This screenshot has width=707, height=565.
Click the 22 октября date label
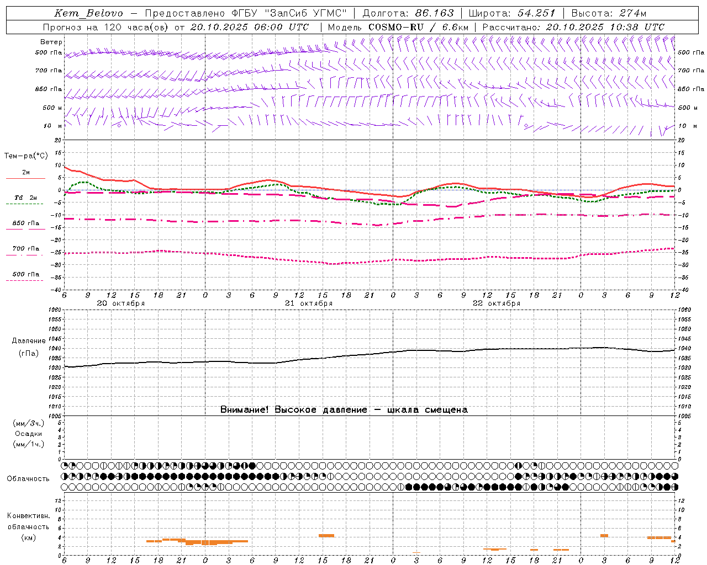pyautogui.click(x=497, y=303)
